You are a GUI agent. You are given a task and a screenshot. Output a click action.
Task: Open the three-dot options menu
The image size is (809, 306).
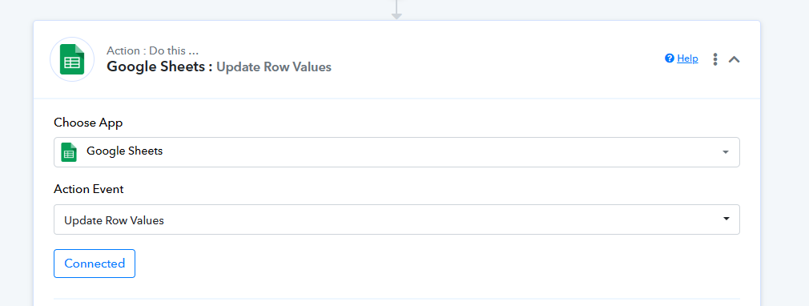715,58
